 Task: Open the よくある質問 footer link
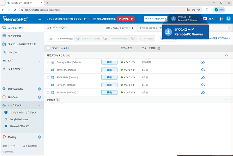pyautogui.click(x=30, y=146)
